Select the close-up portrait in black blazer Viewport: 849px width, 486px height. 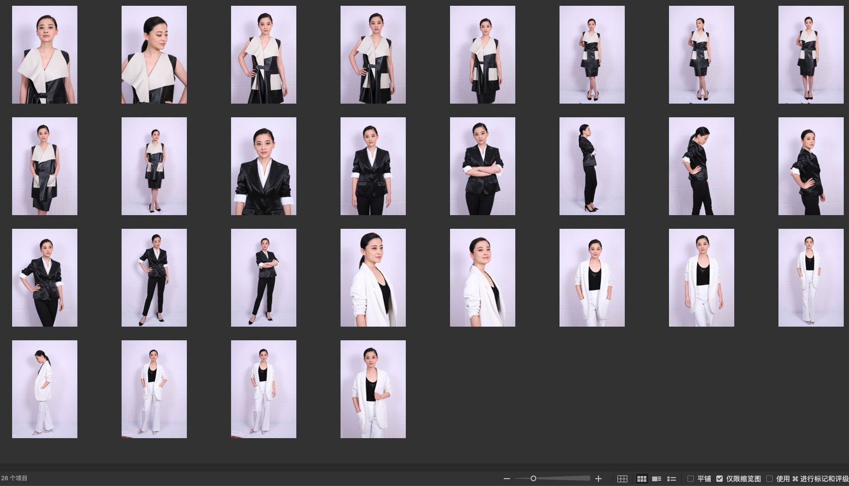click(x=264, y=166)
